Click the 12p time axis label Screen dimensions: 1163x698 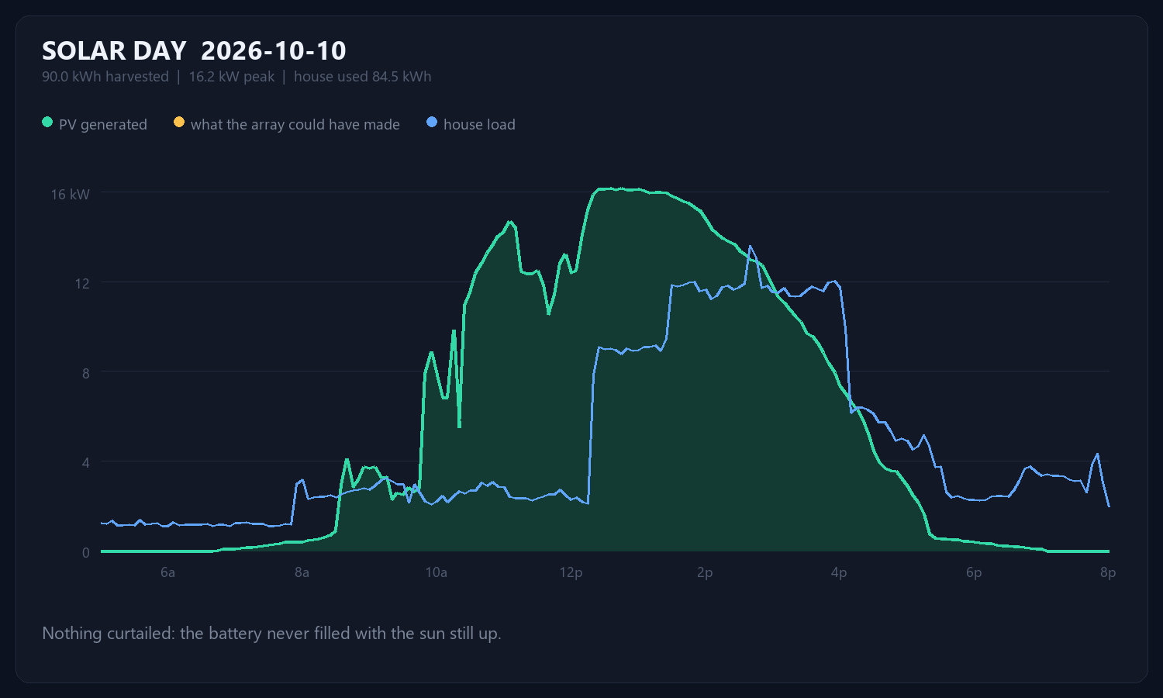pos(571,573)
